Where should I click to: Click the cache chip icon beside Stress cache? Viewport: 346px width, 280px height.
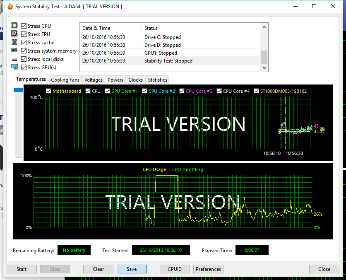coord(14,42)
